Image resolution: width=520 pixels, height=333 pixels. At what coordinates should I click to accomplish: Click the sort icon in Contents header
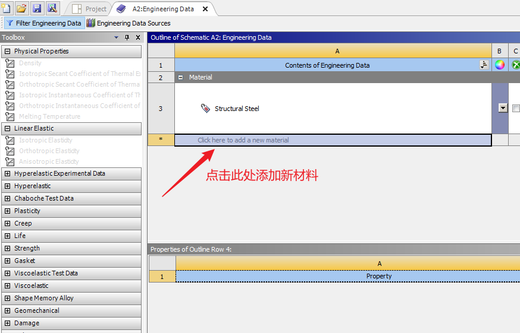tap(484, 65)
